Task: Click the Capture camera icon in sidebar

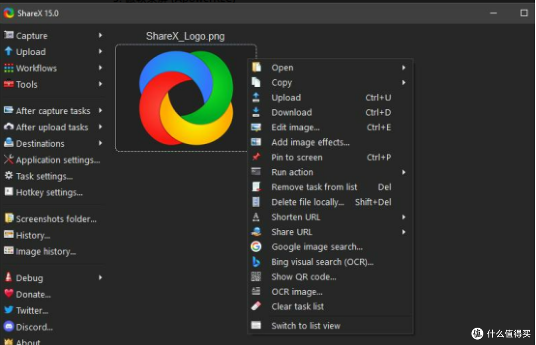Action: 8,35
